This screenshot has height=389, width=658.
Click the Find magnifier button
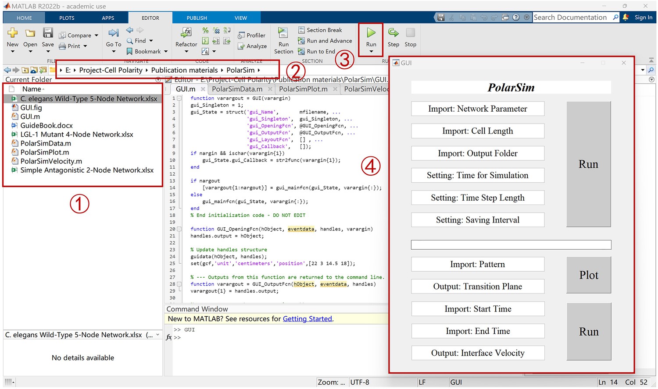pyautogui.click(x=136, y=41)
